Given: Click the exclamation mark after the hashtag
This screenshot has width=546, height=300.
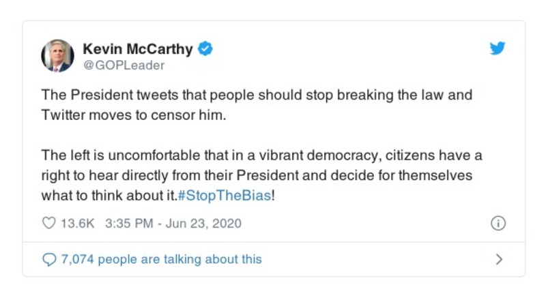Looking at the screenshot, I should tap(273, 195).
